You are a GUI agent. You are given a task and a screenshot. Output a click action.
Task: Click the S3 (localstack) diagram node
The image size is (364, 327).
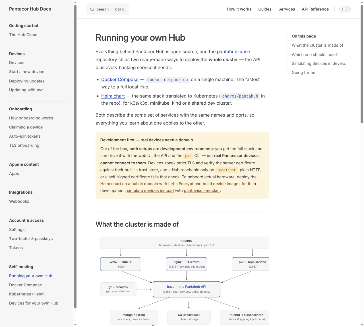point(189,317)
